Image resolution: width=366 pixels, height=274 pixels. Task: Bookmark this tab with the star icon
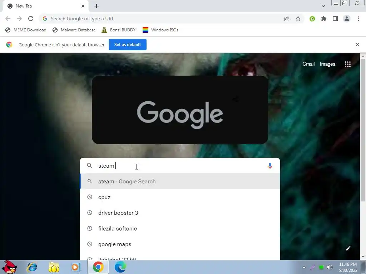pos(298,19)
